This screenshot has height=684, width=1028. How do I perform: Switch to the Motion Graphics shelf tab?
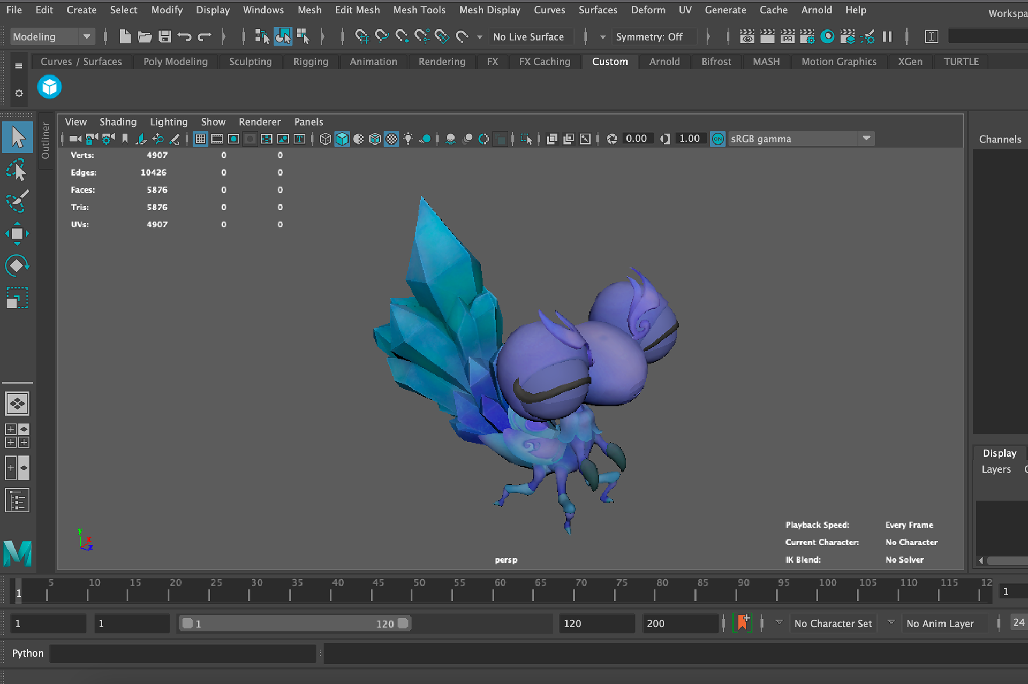click(x=838, y=62)
